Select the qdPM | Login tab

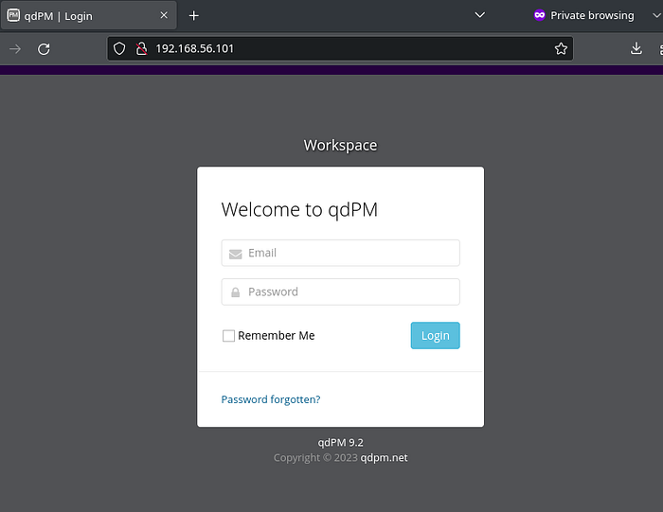76,16
